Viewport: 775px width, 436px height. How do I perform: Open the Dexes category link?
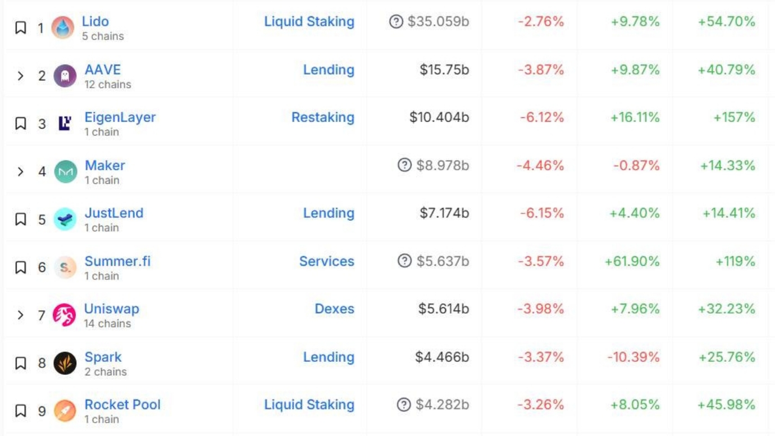pos(334,309)
